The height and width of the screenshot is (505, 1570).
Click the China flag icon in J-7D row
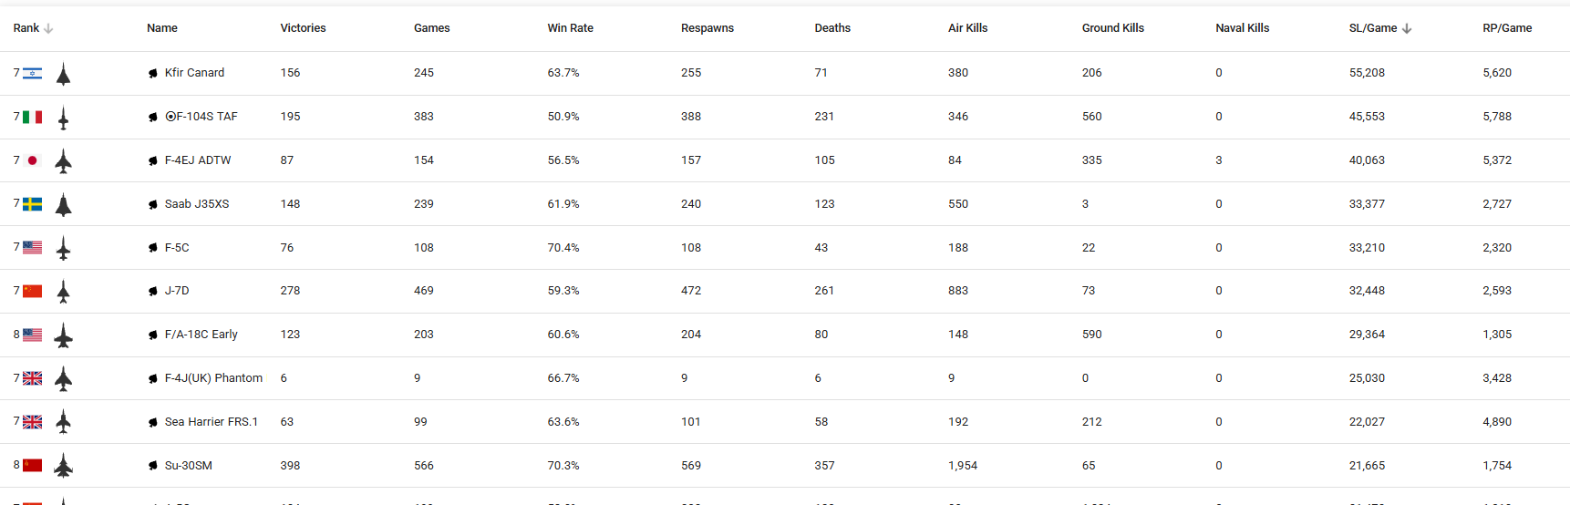[x=33, y=292]
